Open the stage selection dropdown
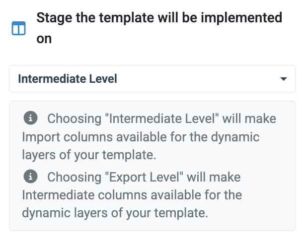Screen dimensions: 307x242 [153, 79]
